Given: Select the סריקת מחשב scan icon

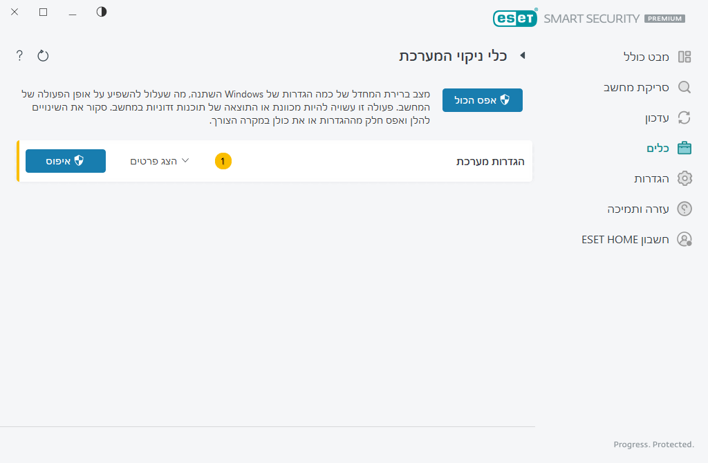Looking at the screenshot, I should click(684, 87).
